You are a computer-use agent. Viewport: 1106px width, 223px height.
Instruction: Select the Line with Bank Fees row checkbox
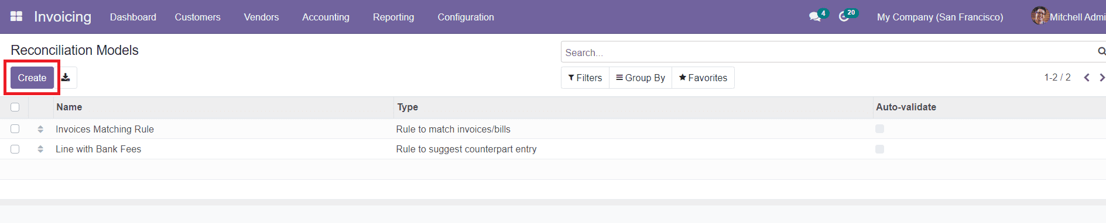pos(15,149)
